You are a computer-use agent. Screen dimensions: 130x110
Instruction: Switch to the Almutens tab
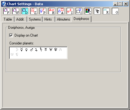[63, 19]
